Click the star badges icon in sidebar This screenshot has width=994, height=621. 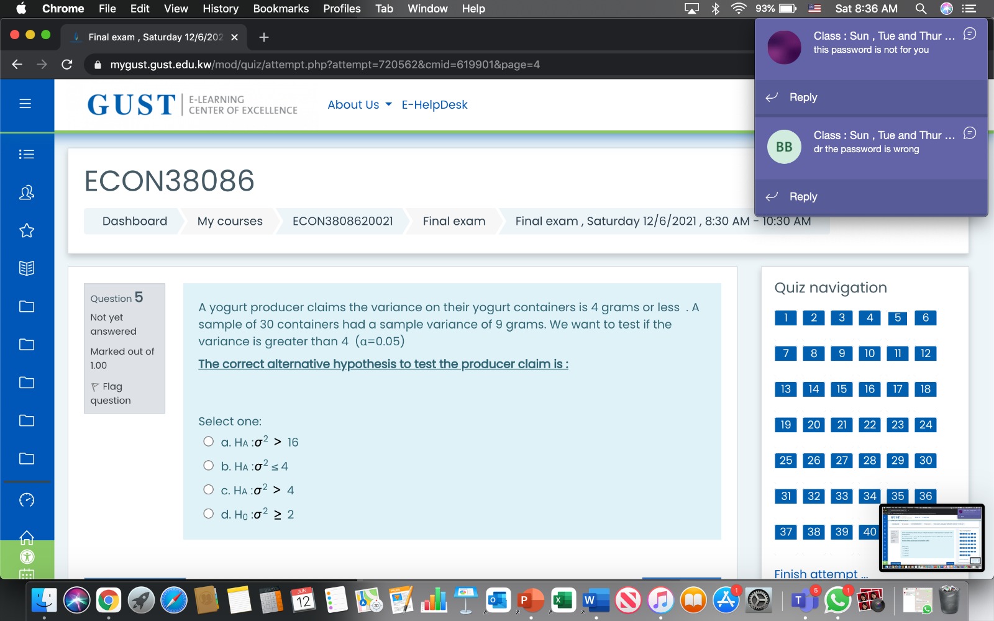click(x=27, y=231)
